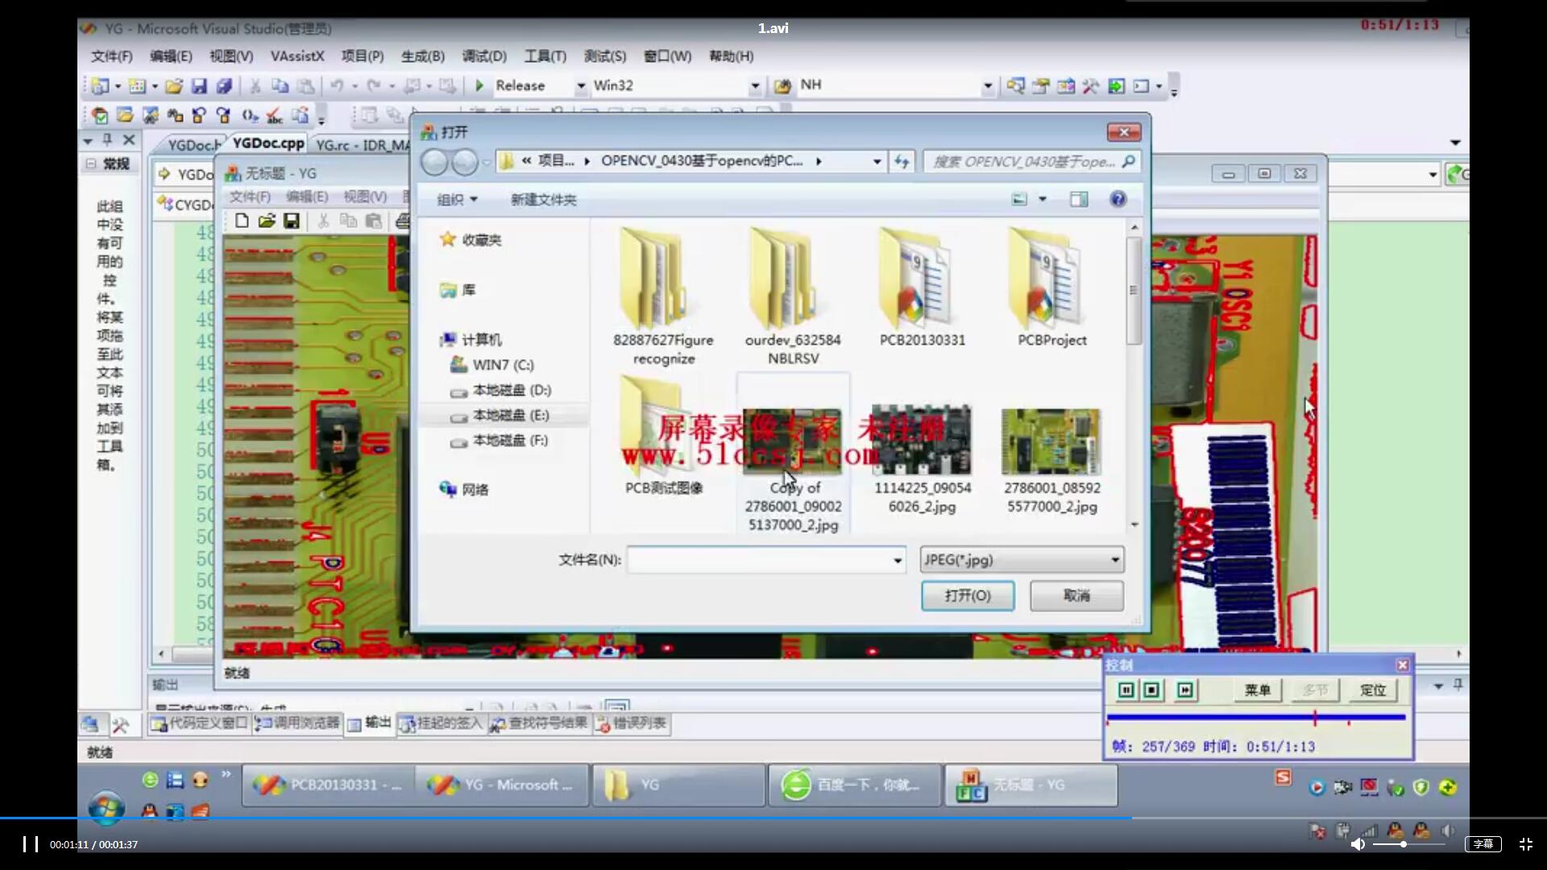Open the VAssistX menu

(x=297, y=56)
